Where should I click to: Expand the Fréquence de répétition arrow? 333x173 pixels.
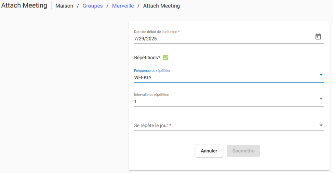(321, 75)
